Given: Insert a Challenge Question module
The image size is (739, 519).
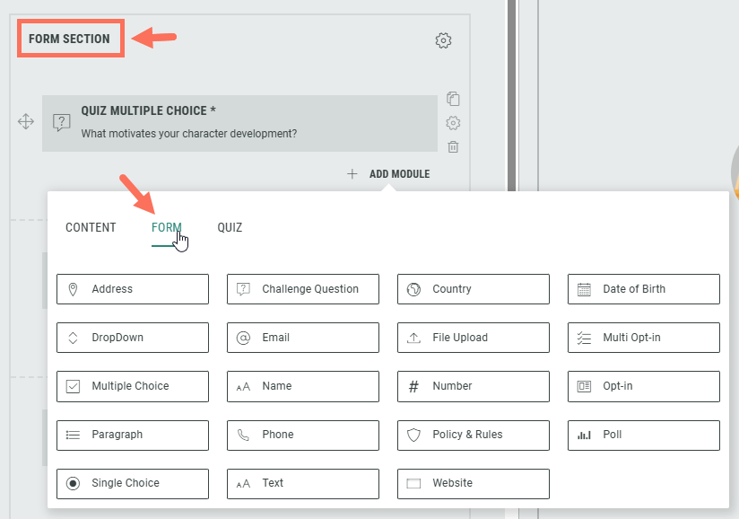Looking at the screenshot, I should (x=303, y=289).
